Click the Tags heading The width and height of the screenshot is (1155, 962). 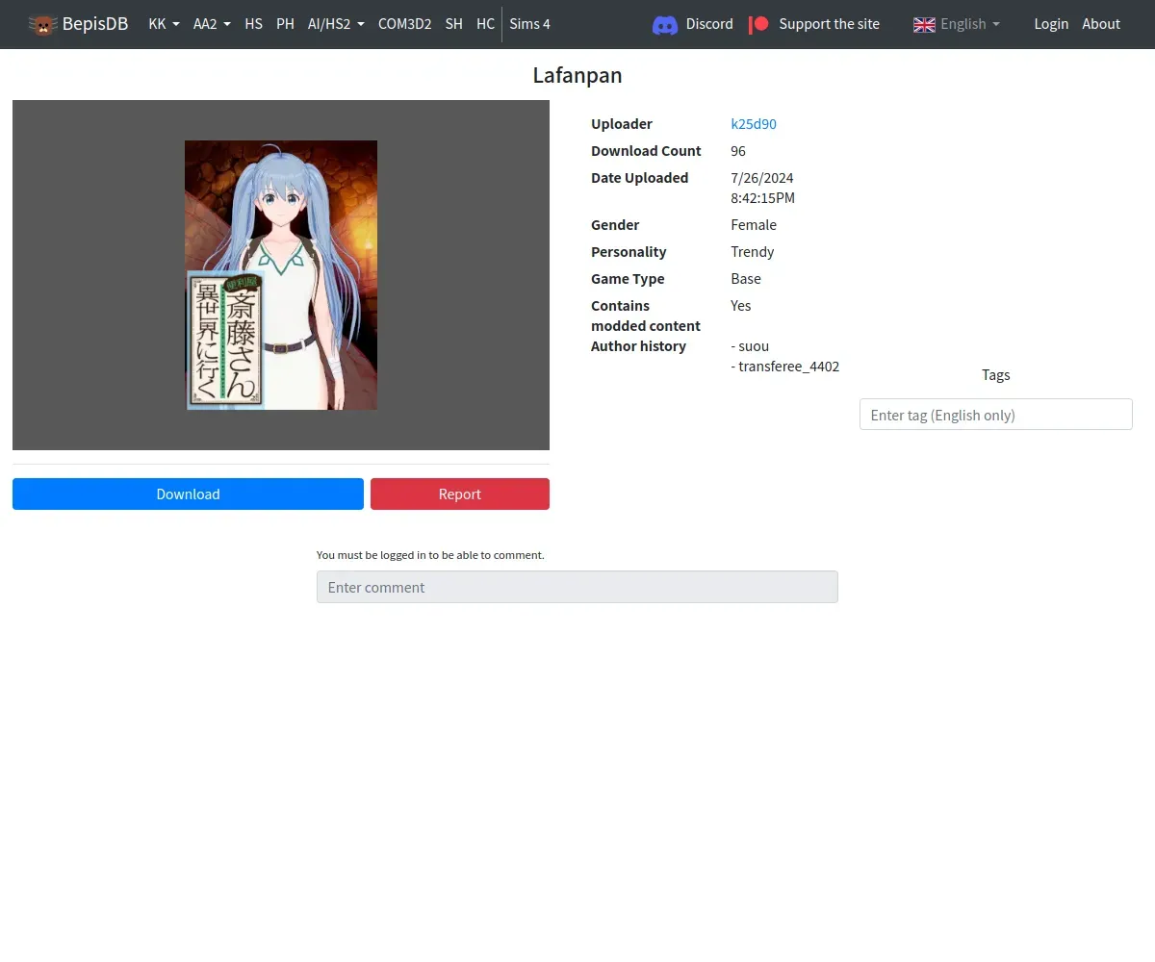(x=995, y=375)
